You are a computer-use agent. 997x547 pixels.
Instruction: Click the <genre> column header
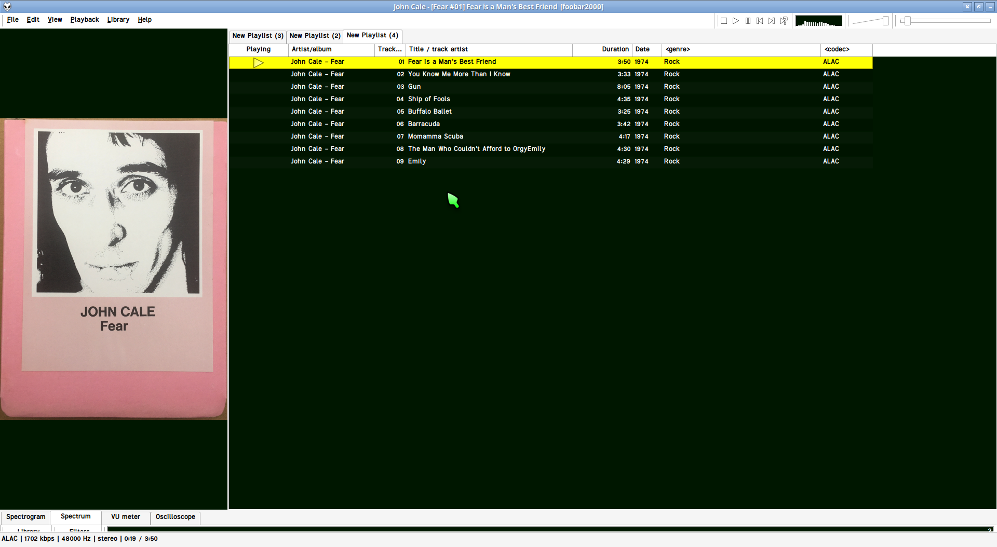741,49
